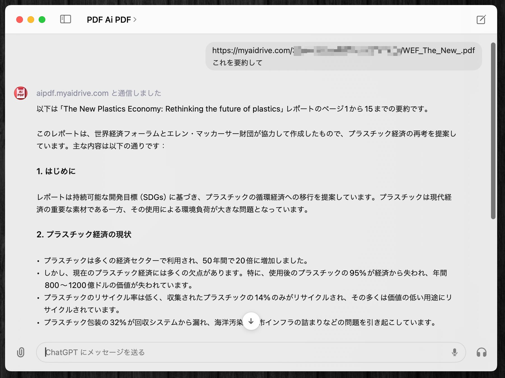Open the PDF Ai PDF title dropdown
The image size is (505, 378).
[111, 20]
